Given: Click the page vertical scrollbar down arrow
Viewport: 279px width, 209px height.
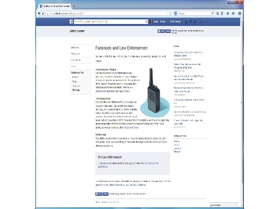Looking at the screenshot, I should coord(242,206).
